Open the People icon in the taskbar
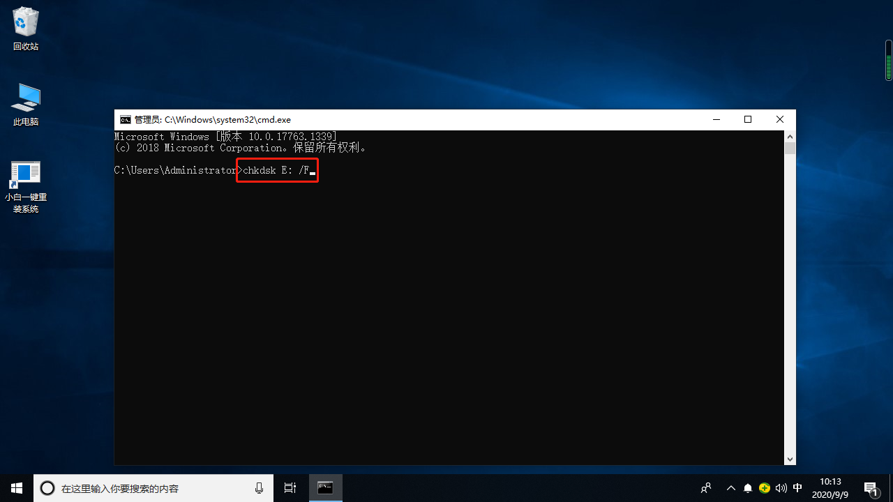 point(706,488)
